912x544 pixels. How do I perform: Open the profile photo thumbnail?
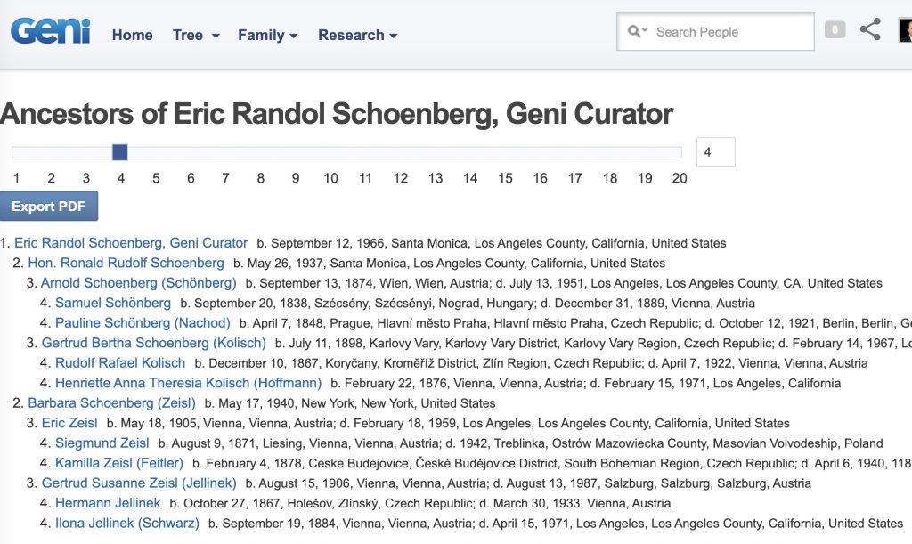click(905, 30)
